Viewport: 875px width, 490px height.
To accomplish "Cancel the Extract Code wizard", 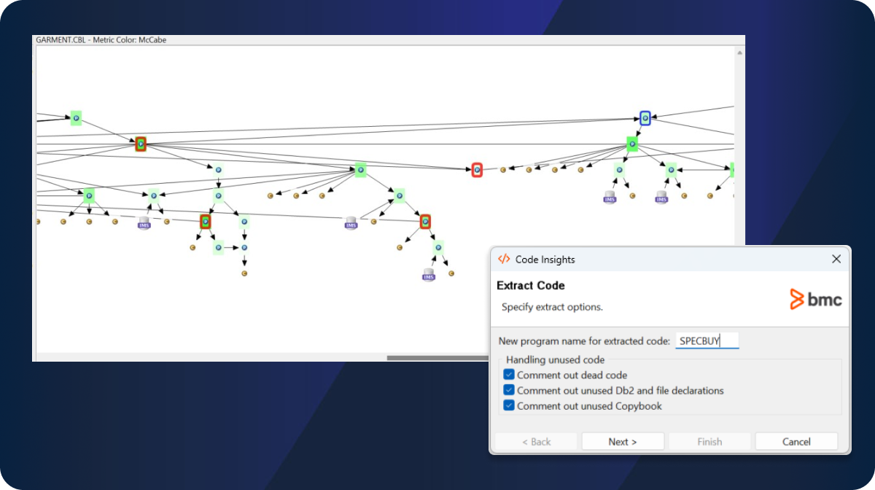I will point(796,441).
